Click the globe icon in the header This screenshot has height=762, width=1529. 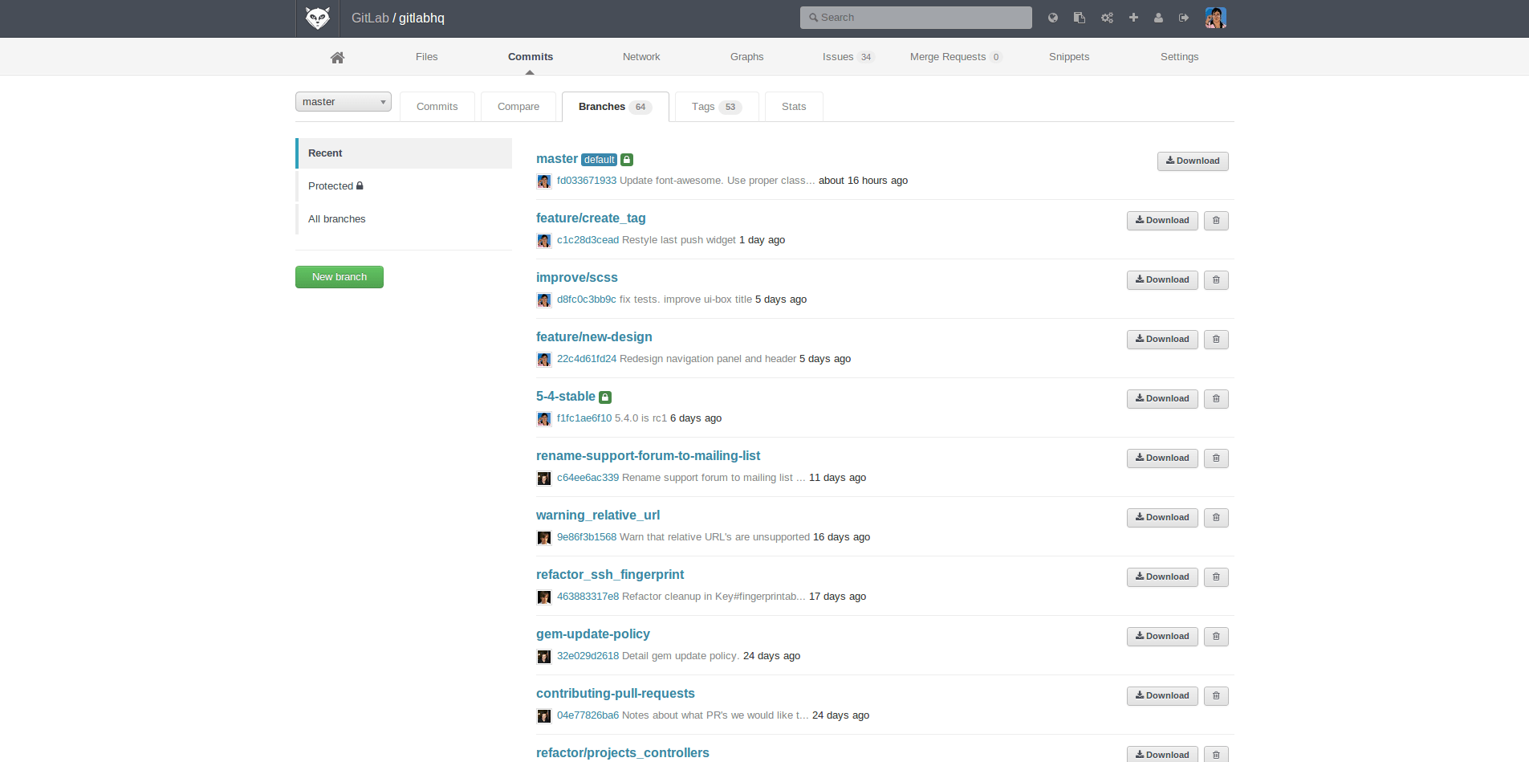pos(1052,17)
